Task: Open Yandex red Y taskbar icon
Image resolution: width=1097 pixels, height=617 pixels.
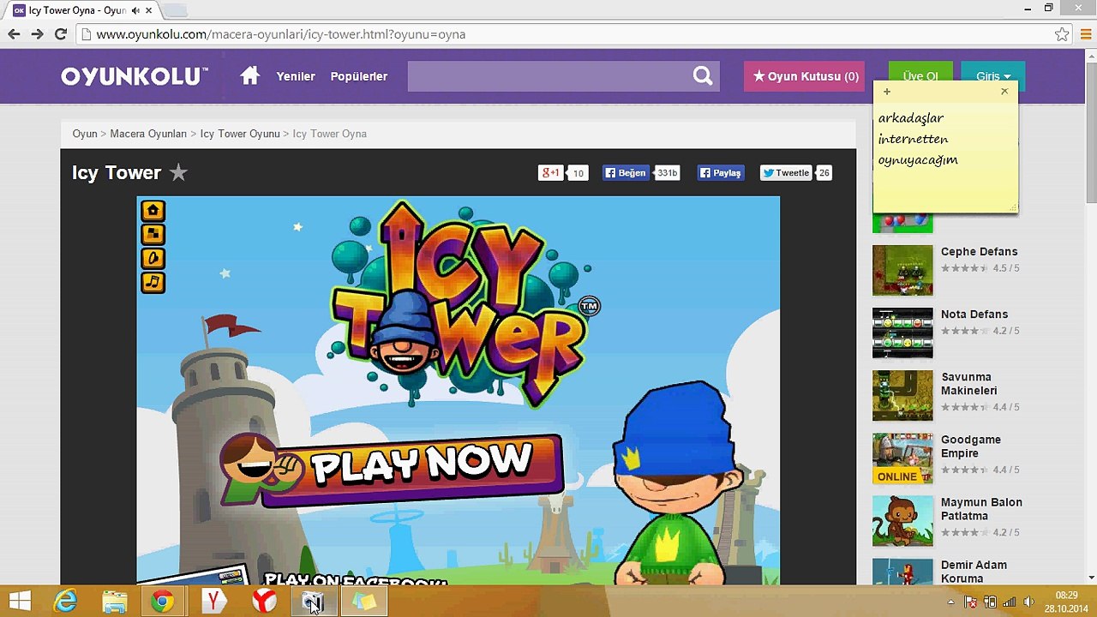Action: pos(213,602)
